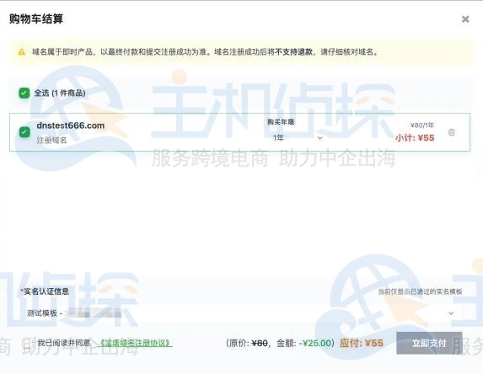Image resolution: width=483 pixels, height=374 pixels.
Task: Click the 全选 (1 件商品) label
Action: pyautogui.click(x=60, y=93)
